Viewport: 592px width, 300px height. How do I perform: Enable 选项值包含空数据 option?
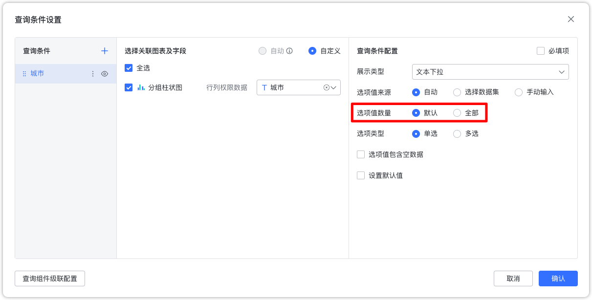click(x=360, y=154)
